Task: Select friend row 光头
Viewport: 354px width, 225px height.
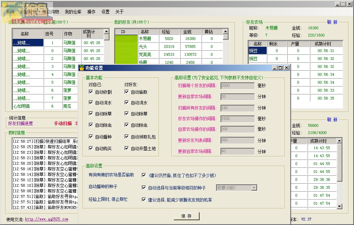Action: (x=169, y=47)
